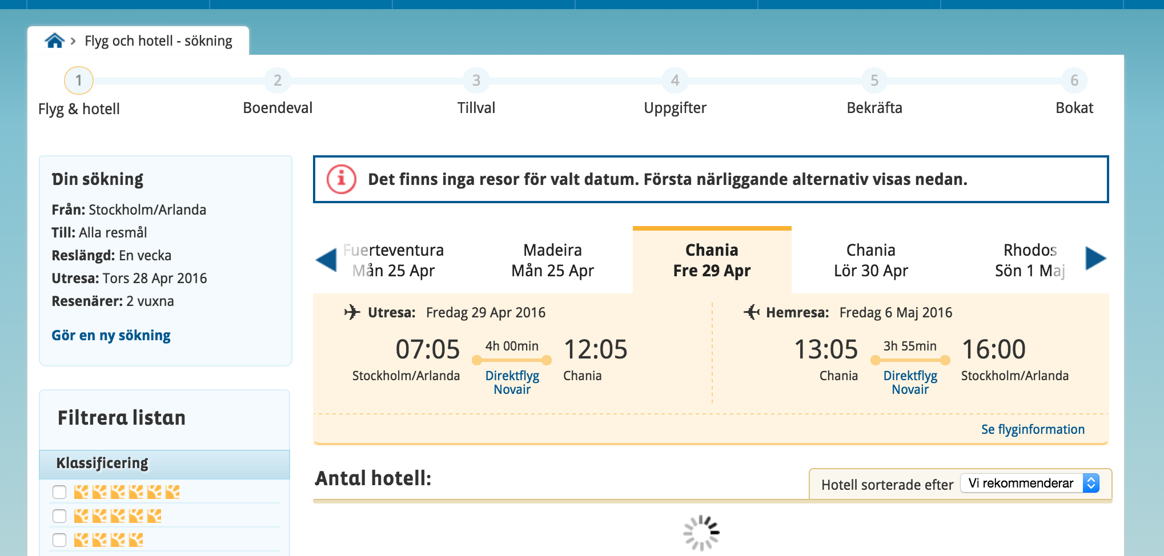Open the Vi rekommenderar sort dropdown
This screenshot has width=1164, height=556.
(1029, 484)
